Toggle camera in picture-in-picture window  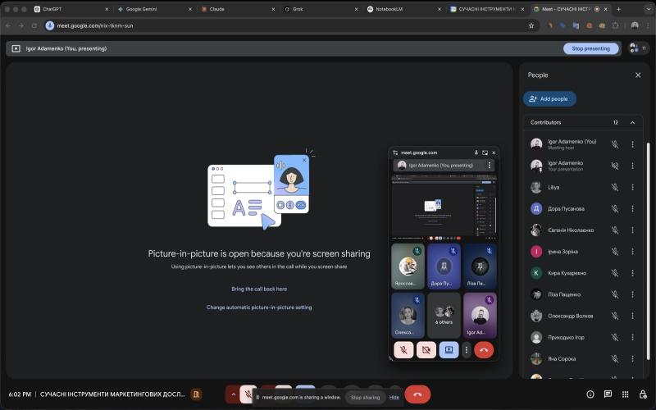(426, 350)
